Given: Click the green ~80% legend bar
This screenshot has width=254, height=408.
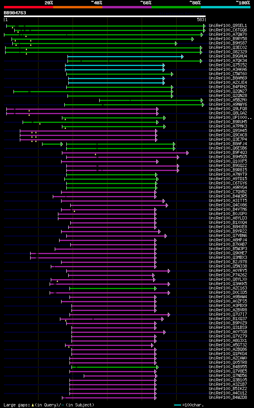Looking at the screenshot, I should [x=176, y=7].
